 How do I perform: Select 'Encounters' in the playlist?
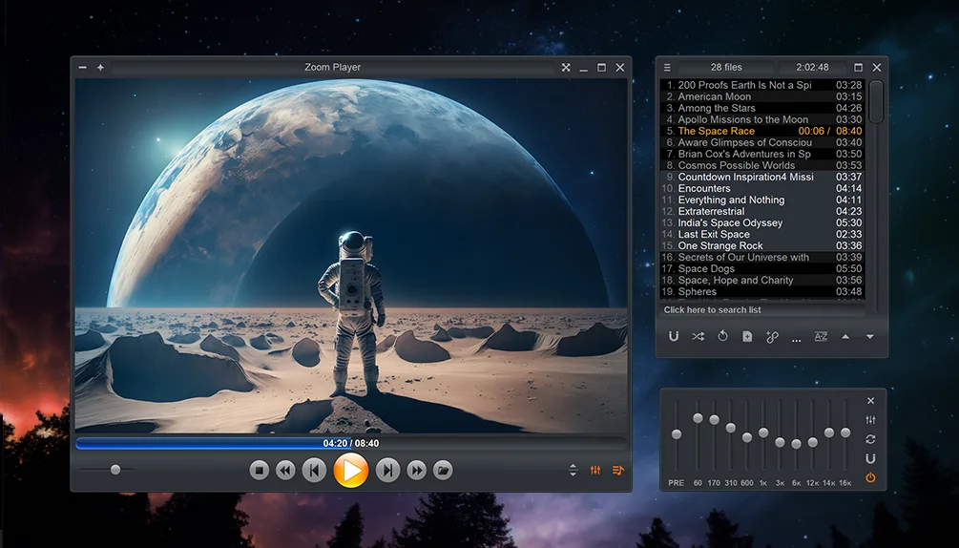click(762, 188)
